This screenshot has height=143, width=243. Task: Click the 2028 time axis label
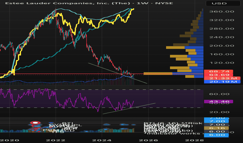194,140
